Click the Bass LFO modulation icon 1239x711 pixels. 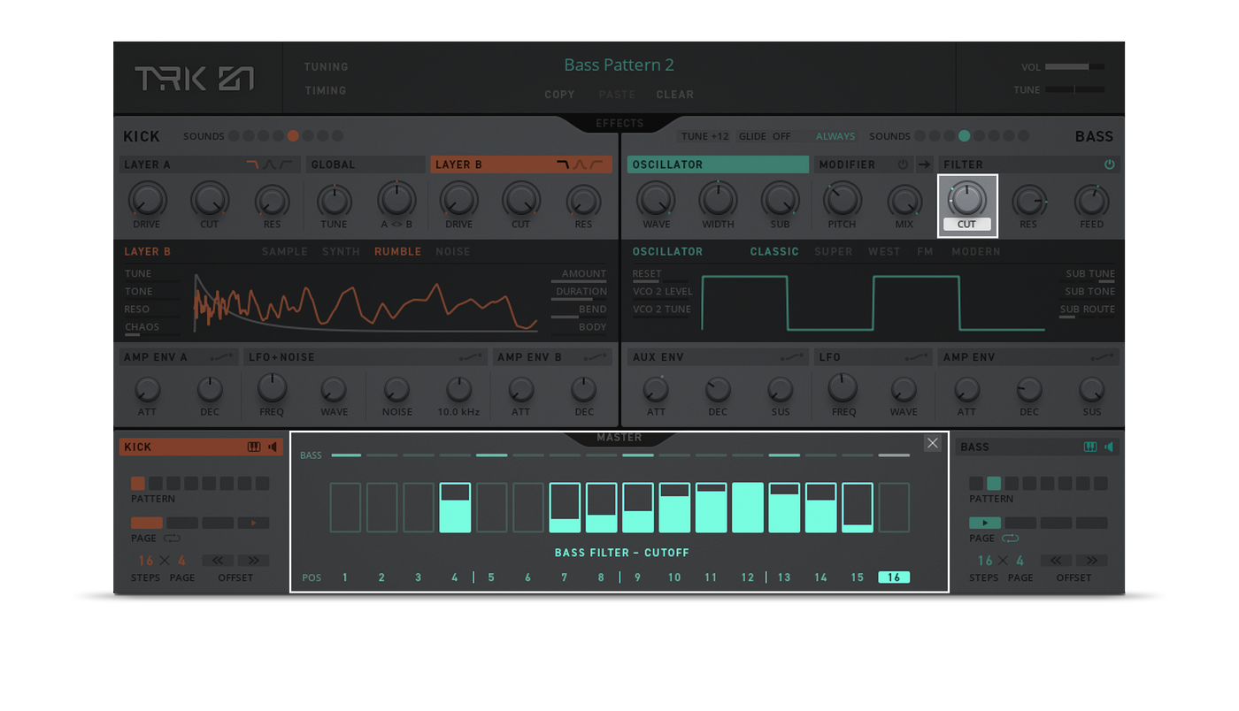(x=918, y=357)
